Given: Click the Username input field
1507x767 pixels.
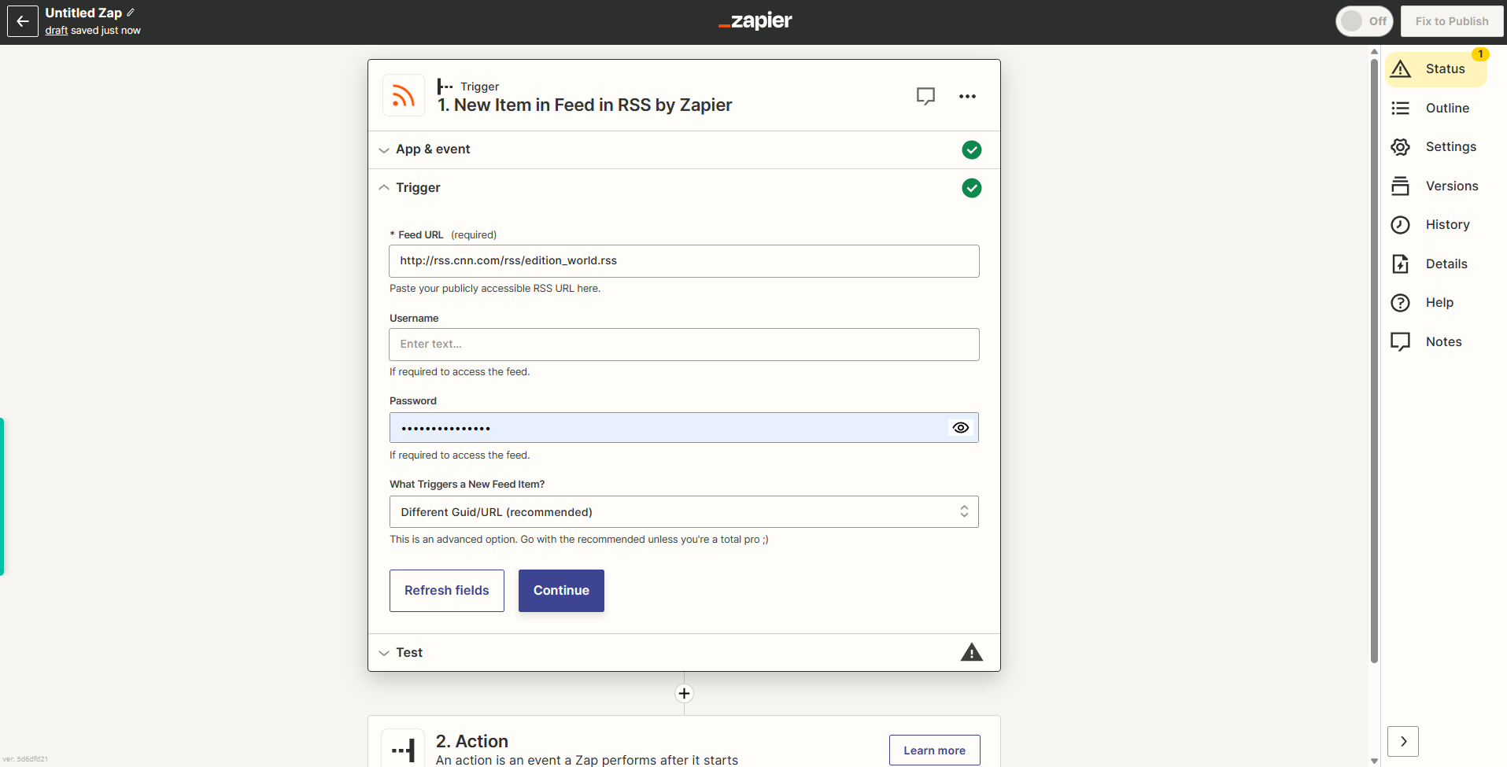Looking at the screenshot, I should 684,345.
